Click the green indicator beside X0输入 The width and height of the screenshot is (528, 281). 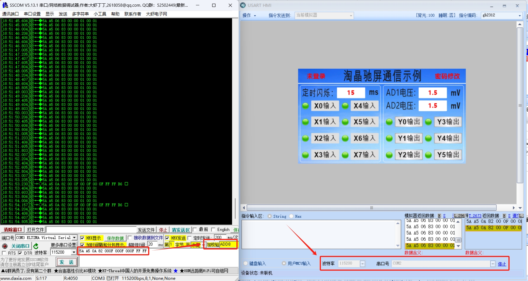pos(306,106)
